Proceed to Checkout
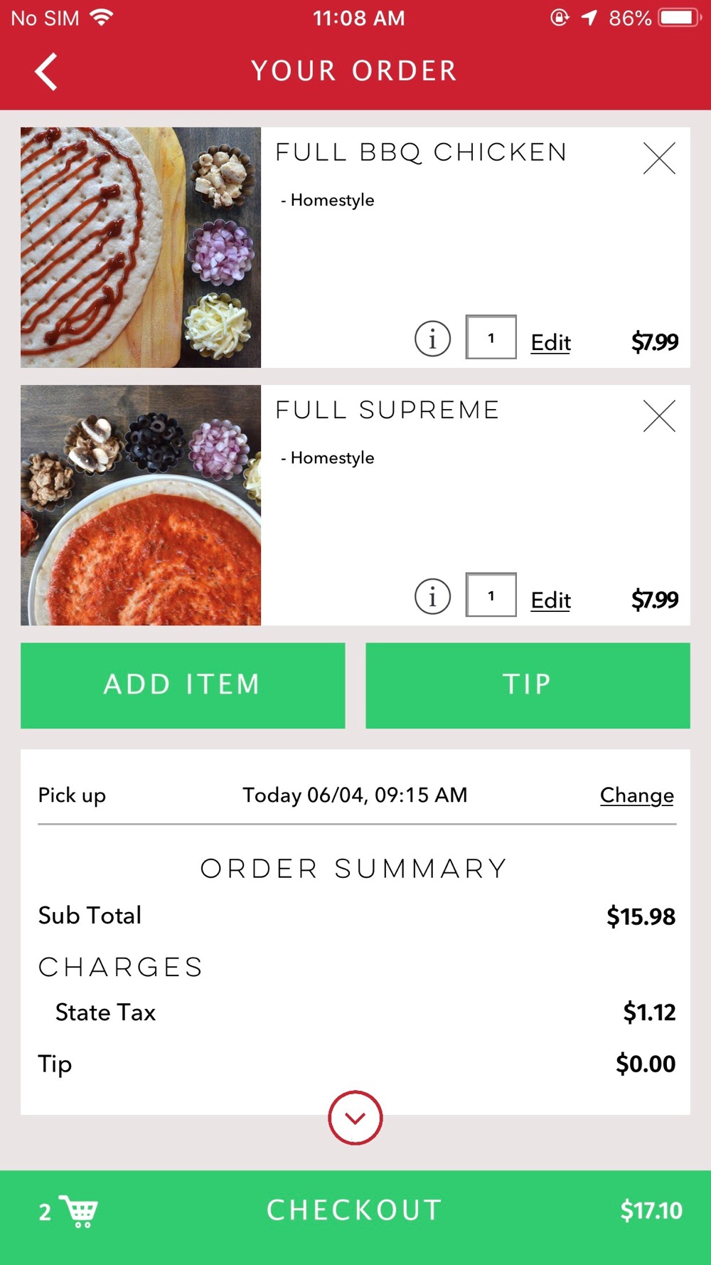Screen dimensions: 711x1265 [355, 1210]
